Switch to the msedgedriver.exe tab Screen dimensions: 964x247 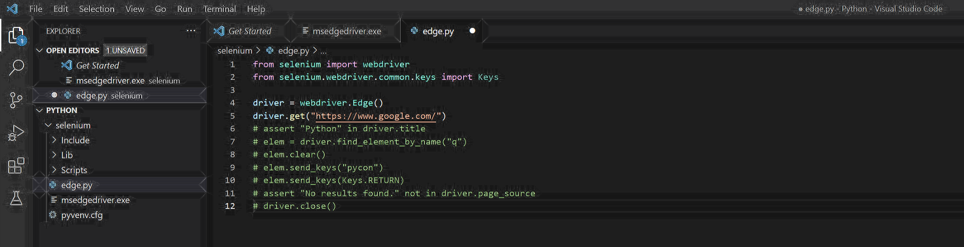click(x=347, y=31)
